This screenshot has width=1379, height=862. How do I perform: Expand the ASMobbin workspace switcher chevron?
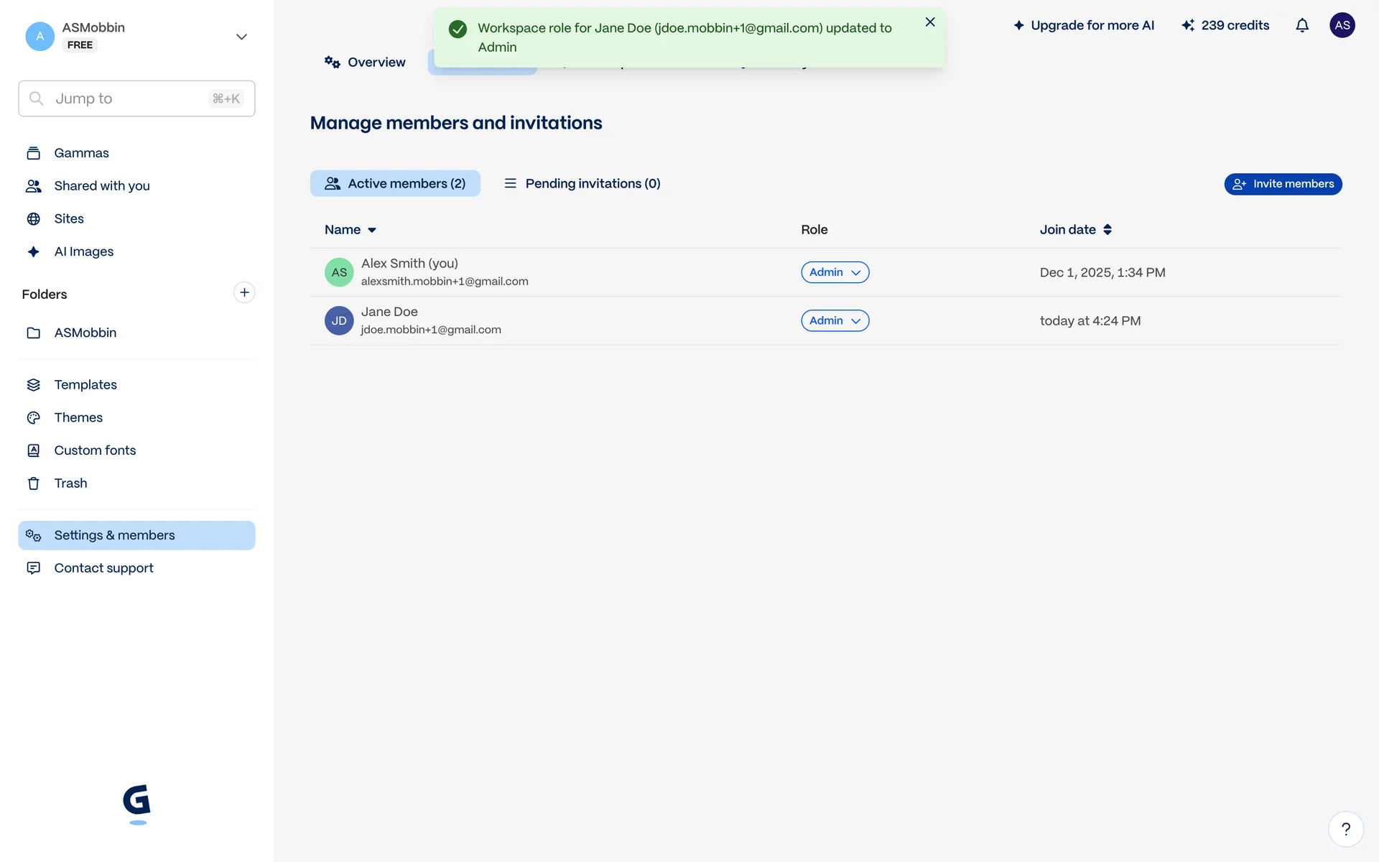coord(241,37)
